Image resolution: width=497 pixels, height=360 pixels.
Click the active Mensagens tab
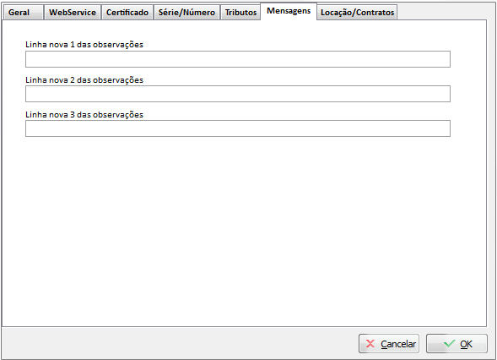(x=289, y=11)
